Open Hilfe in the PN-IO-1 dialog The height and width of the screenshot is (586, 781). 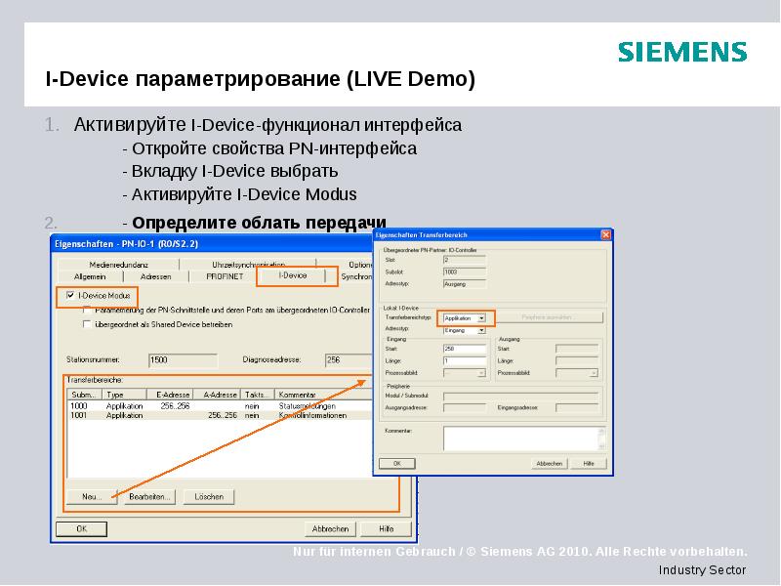click(386, 529)
